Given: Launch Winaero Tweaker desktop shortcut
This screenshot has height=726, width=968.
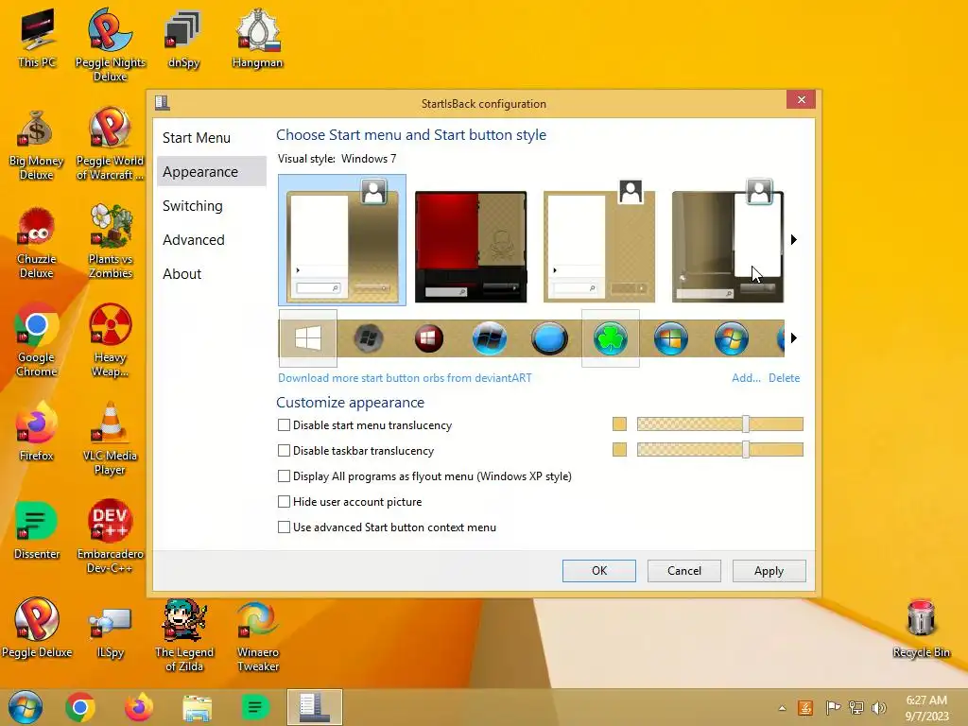Looking at the screenshot, I should click(257, 636).
